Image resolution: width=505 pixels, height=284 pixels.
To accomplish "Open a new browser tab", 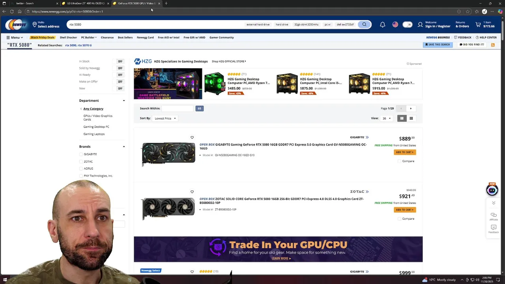I will click(166, 3).
